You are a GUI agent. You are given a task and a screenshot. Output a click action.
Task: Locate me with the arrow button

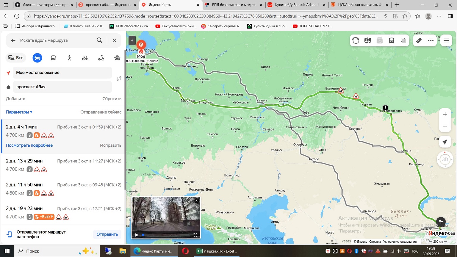[x=445, y=142]
